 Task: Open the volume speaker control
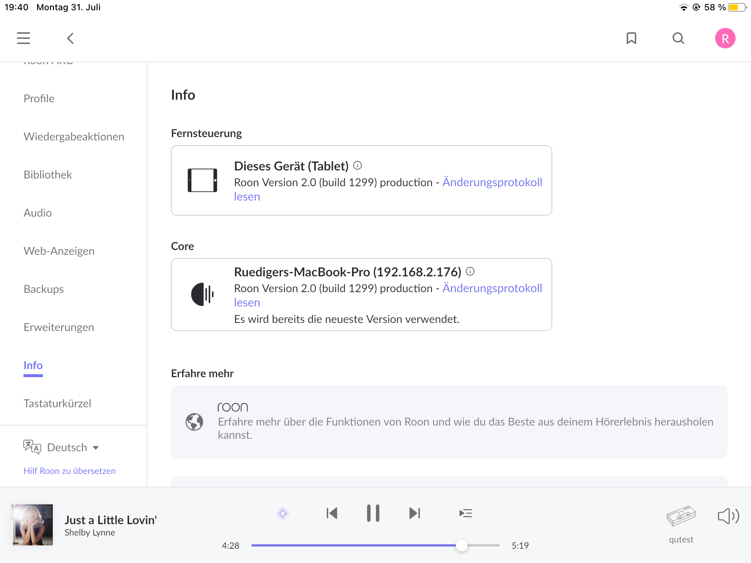728,516
